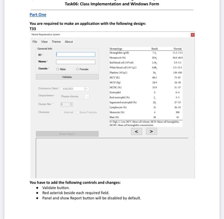Click the 'Blast (%)' row label
The image size is (224, 219).
coord(114,117)
